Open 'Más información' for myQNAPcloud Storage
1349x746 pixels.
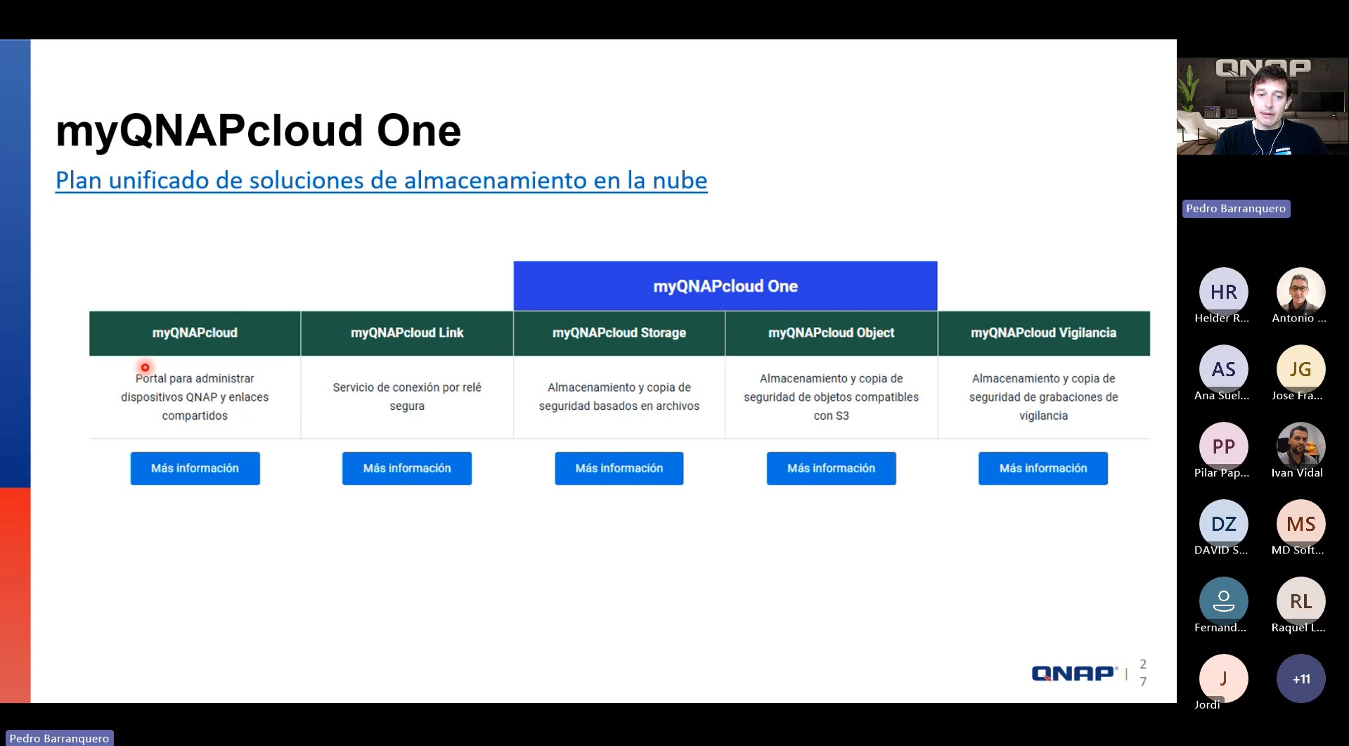[619, 468]
